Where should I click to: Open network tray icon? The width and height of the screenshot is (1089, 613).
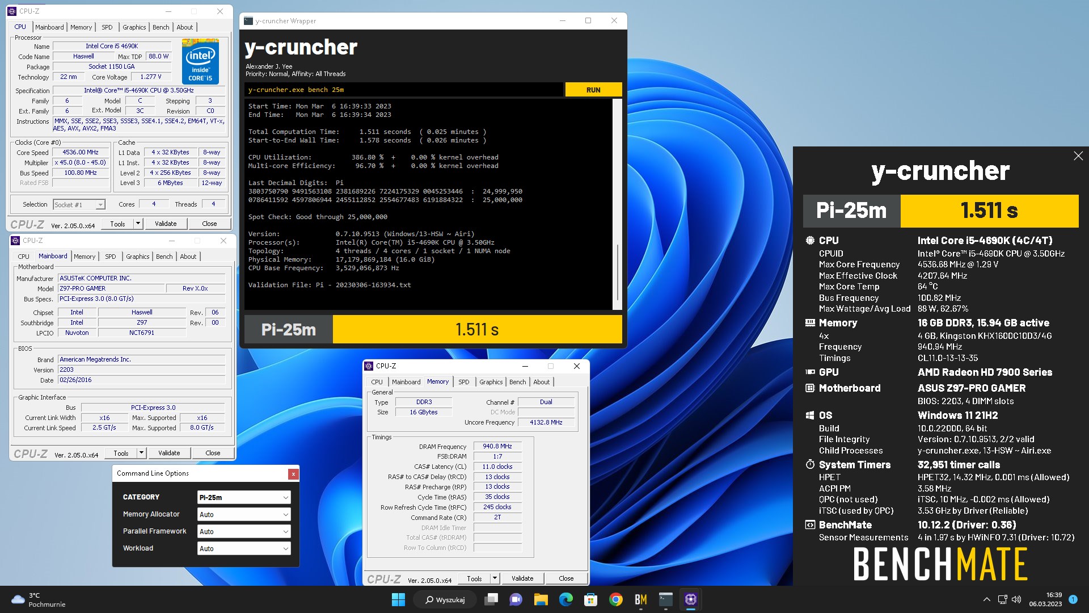tap(1002, 599)
